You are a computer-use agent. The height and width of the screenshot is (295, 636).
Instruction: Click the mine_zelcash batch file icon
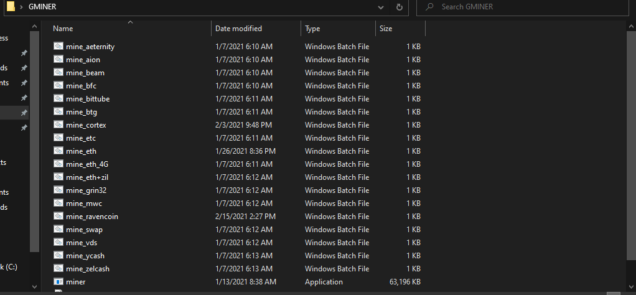(58, 269)
